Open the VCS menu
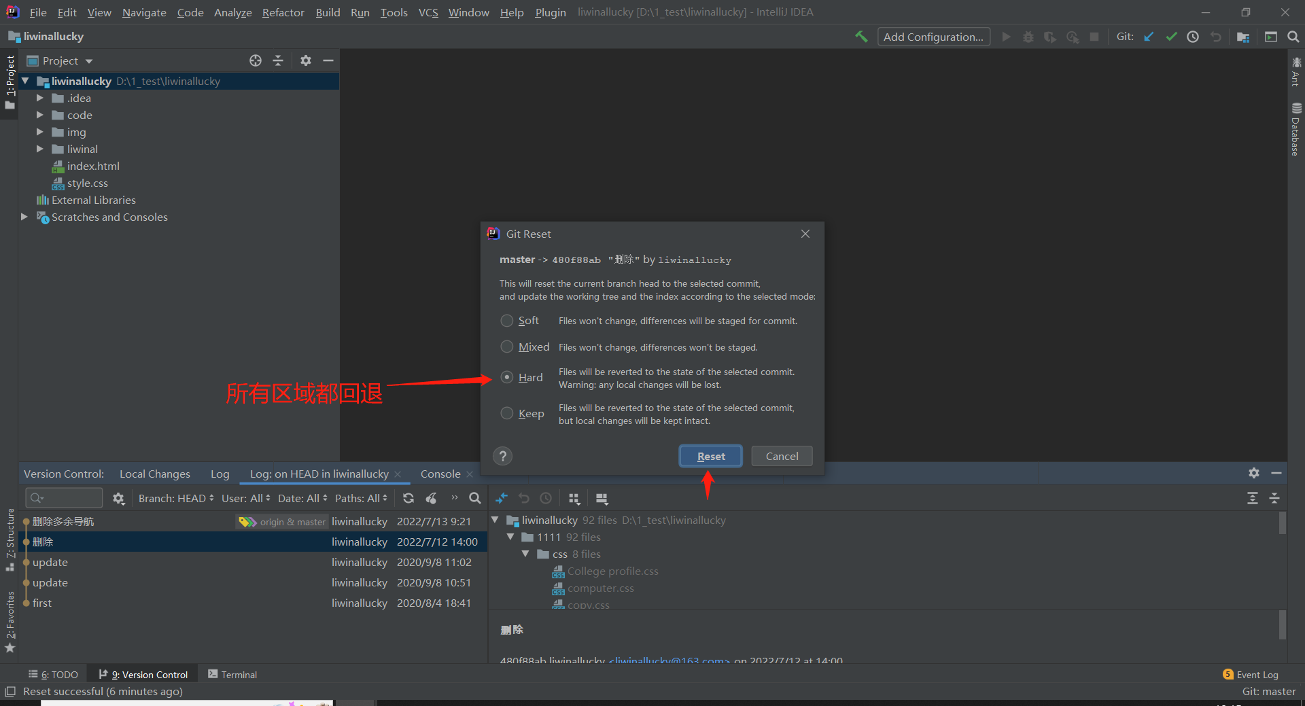The width and height of the screenshot is (1305, 706). click(x=428, y=12)
